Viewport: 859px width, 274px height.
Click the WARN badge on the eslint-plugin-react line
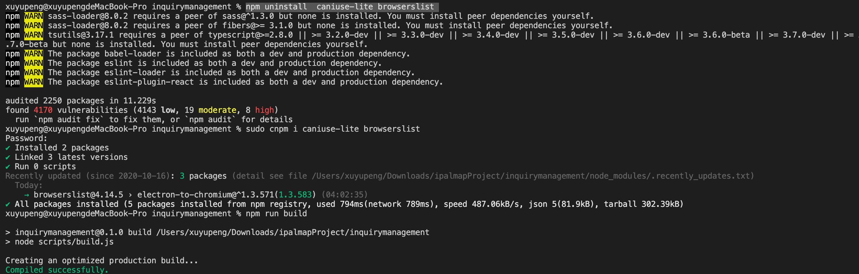34,82
